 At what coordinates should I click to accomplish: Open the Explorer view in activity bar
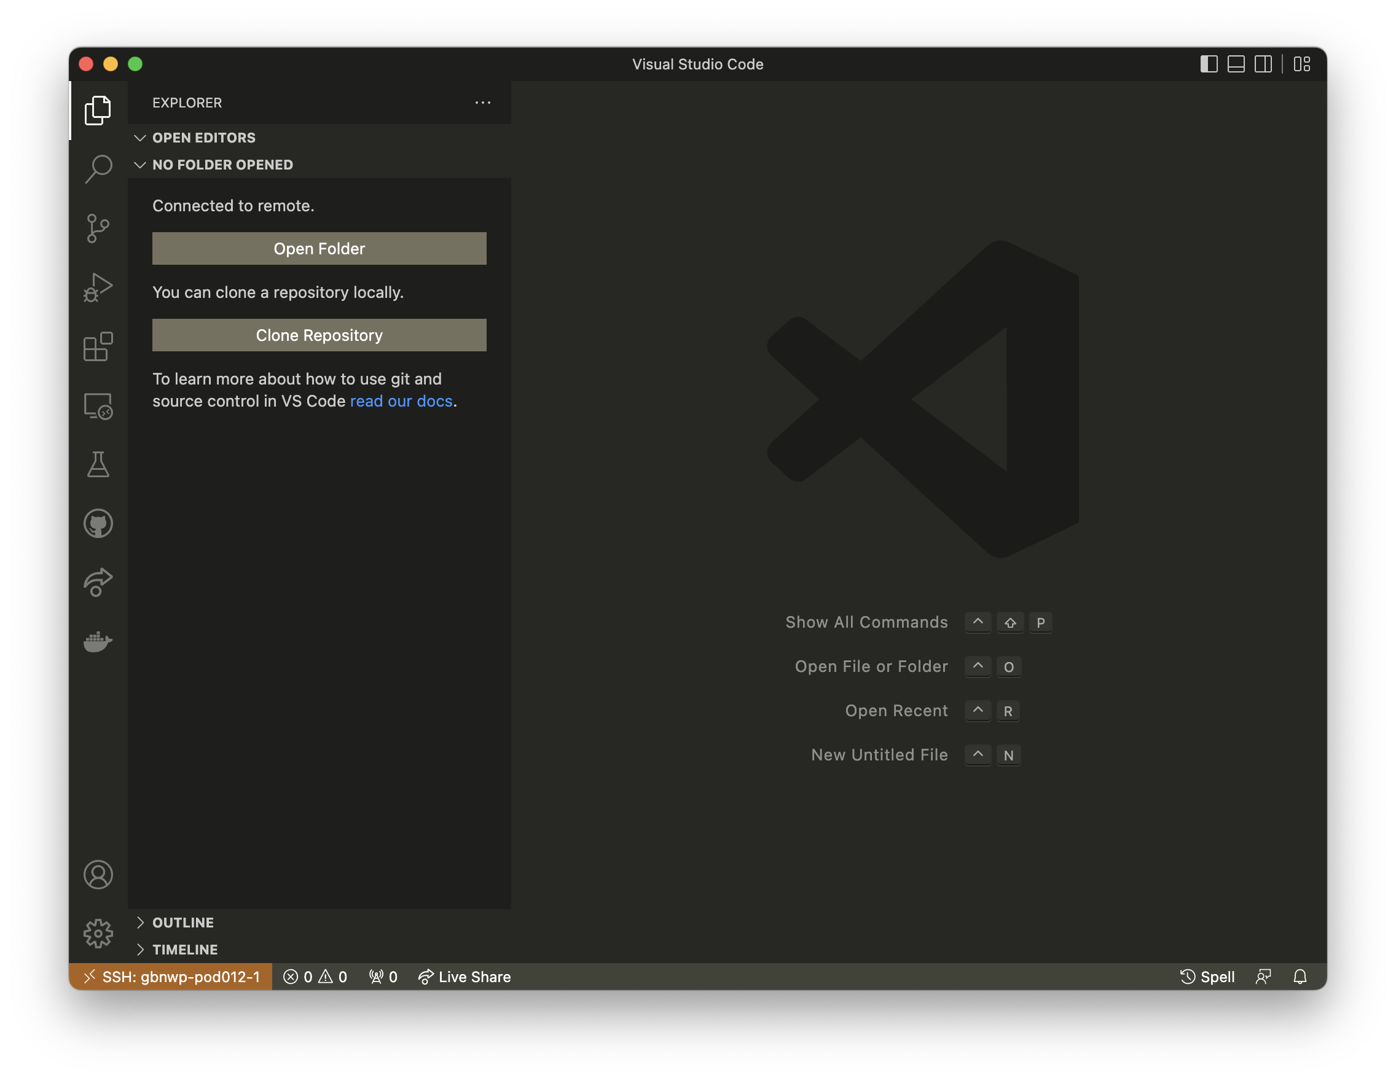pos(98,111)
